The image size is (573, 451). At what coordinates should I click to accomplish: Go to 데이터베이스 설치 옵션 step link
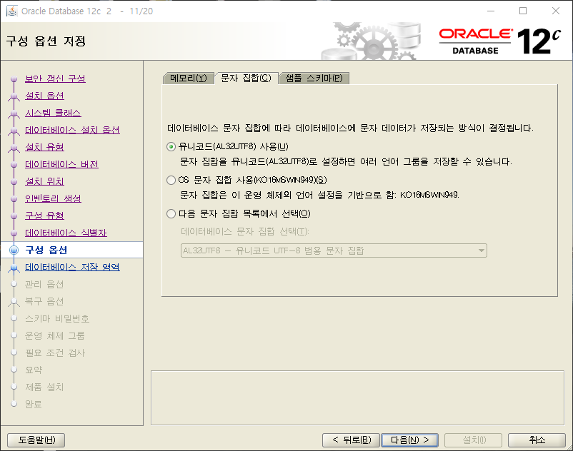(x=72, y=130)
